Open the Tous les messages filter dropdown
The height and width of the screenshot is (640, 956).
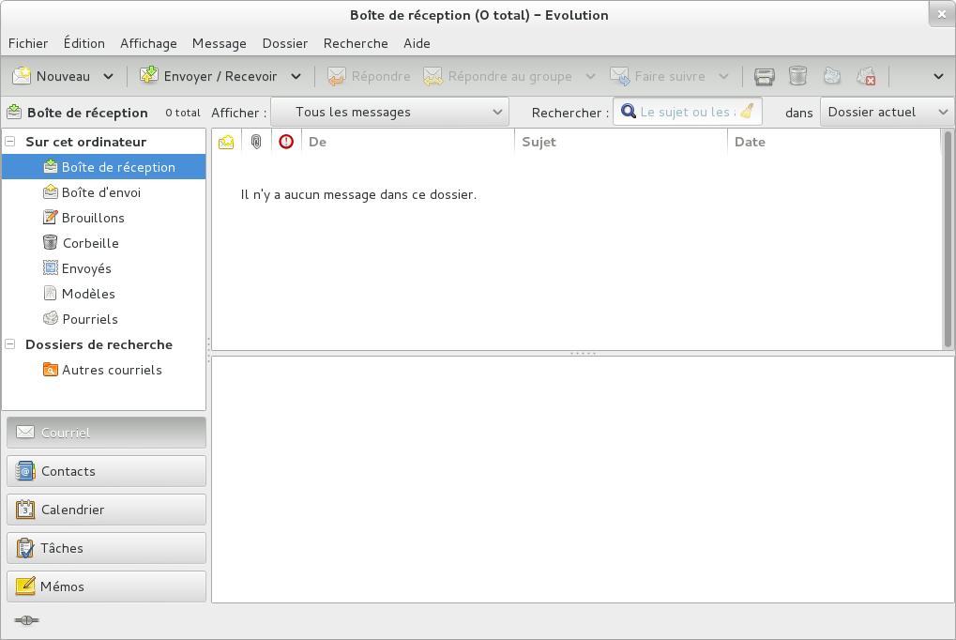[x=389, y=112]
